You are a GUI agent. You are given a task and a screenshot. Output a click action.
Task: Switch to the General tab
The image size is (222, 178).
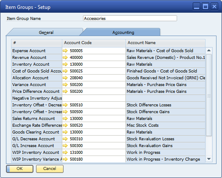tap(46, 33)
